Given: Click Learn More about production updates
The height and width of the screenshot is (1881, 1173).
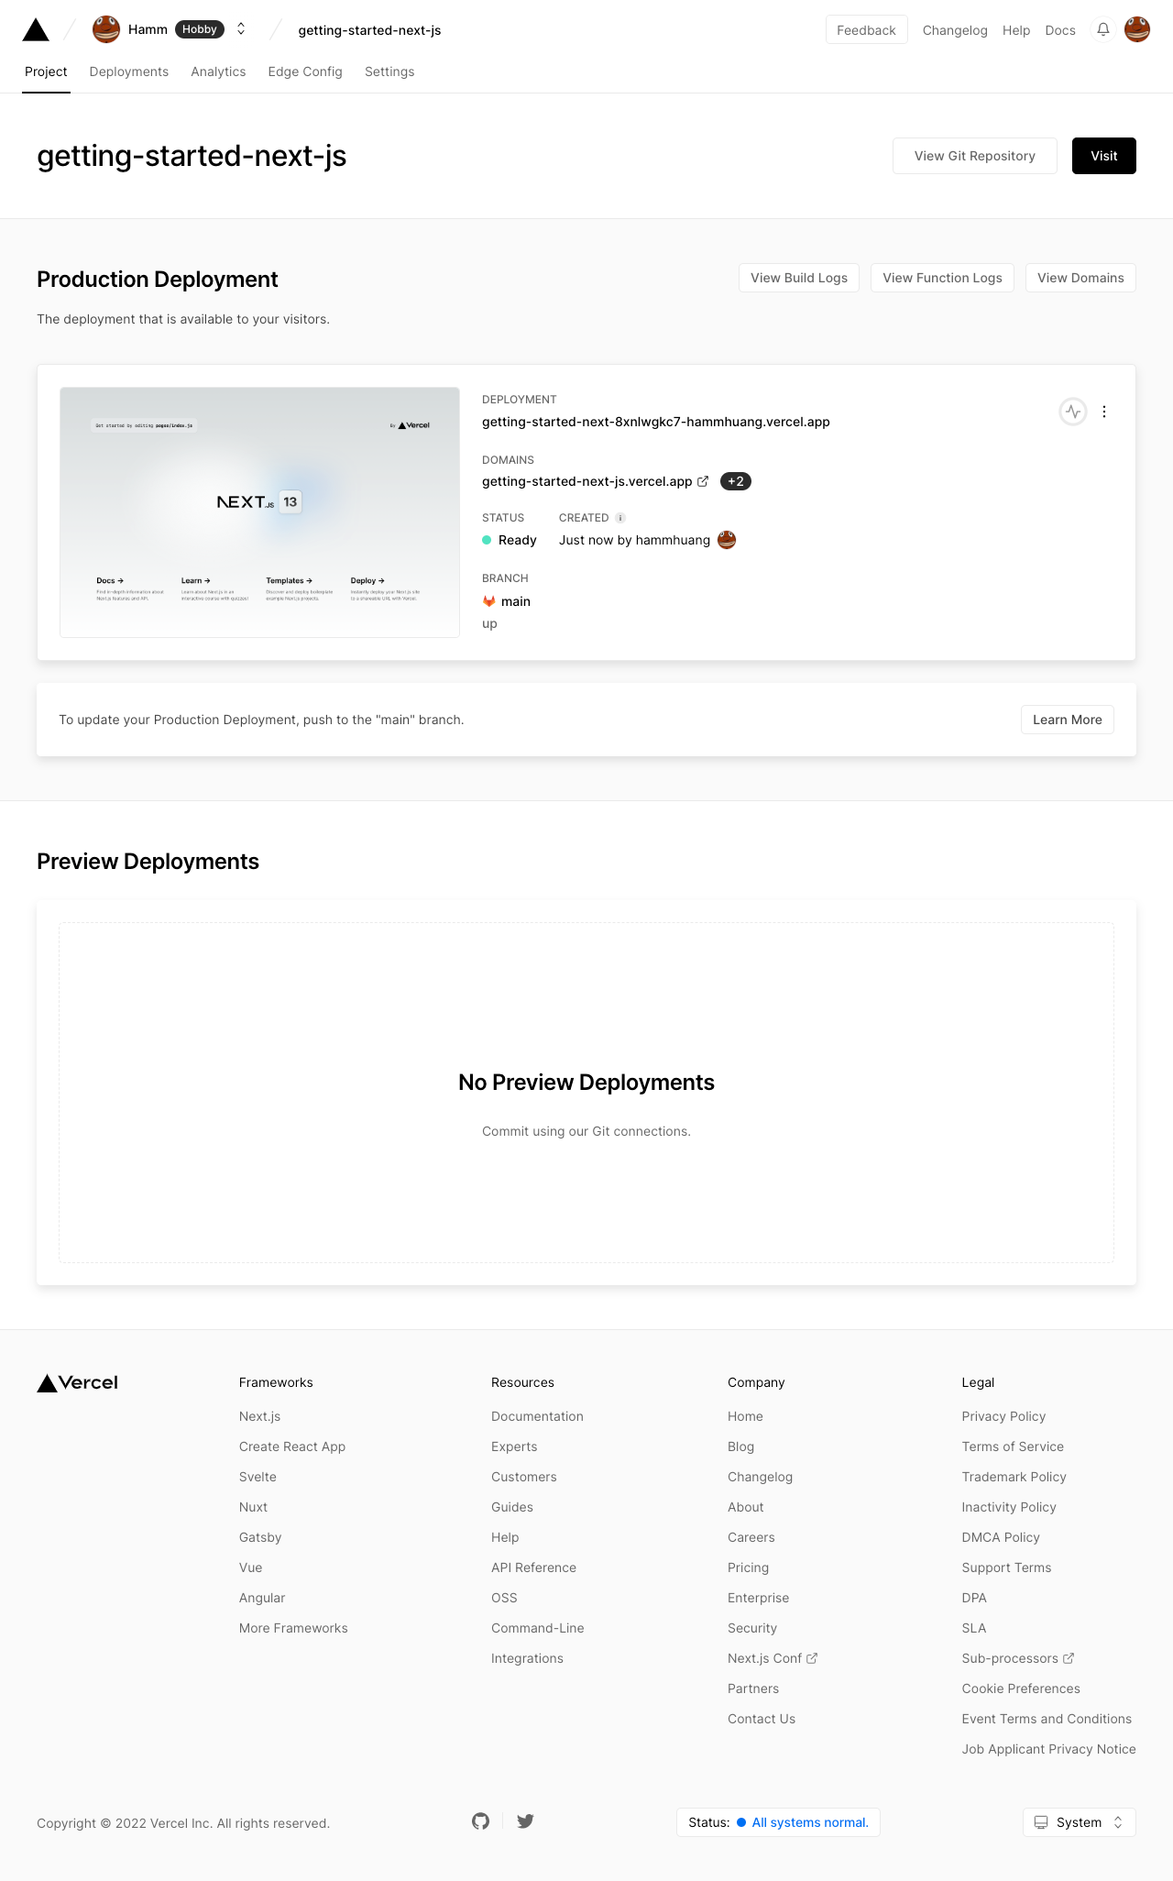Looking at the screenshot, I should [1068, 720].
